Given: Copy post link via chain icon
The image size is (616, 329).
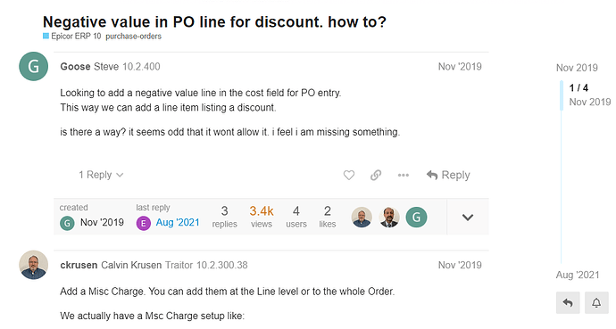Looking at the screenshot, I should (376, 175).
